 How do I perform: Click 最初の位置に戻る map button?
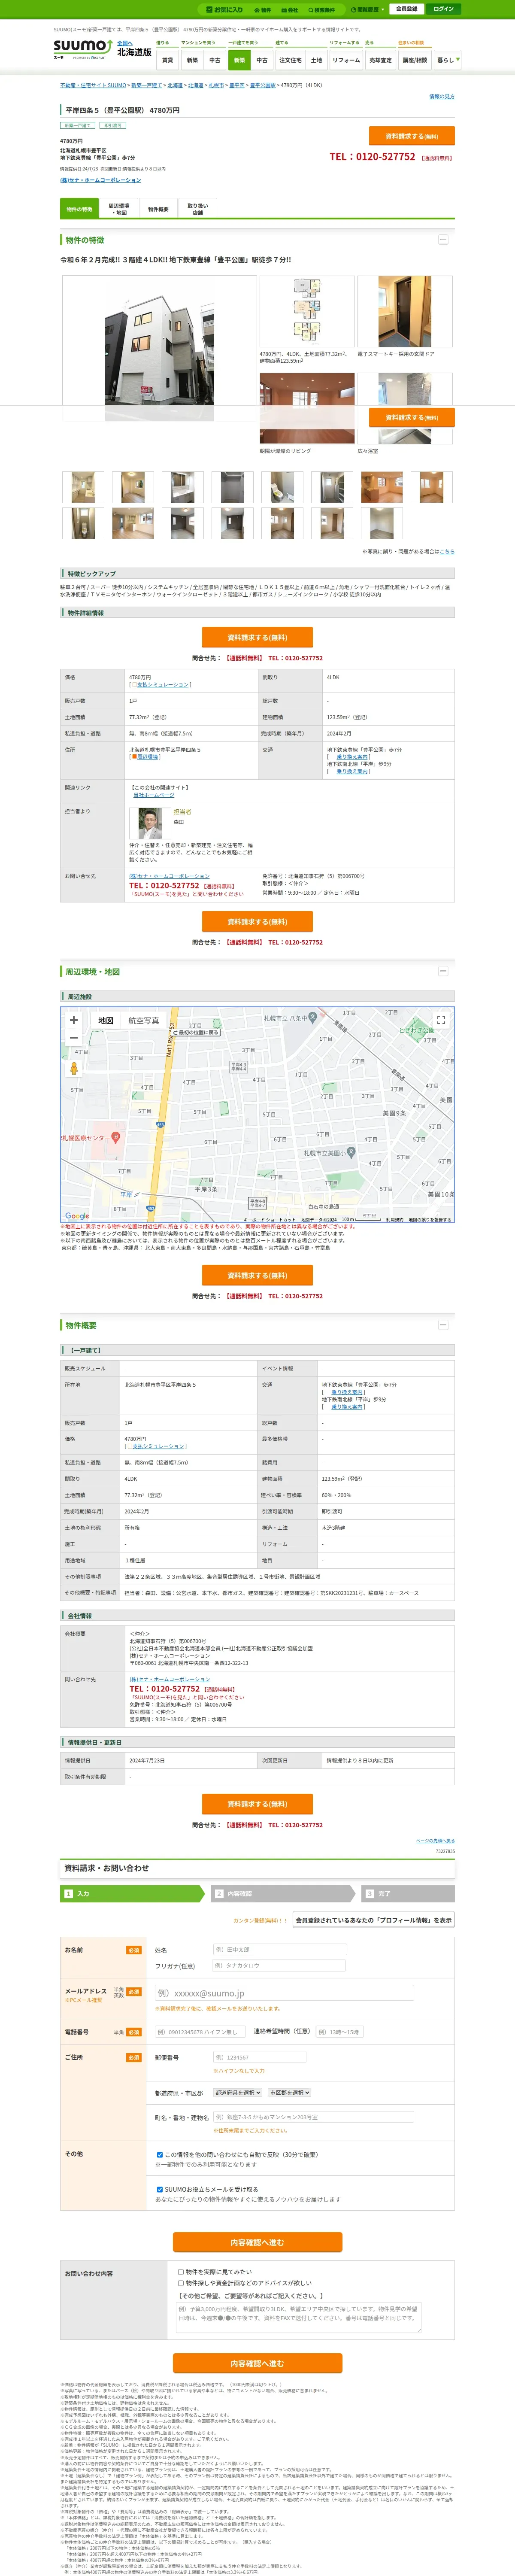click(196, 1032)
